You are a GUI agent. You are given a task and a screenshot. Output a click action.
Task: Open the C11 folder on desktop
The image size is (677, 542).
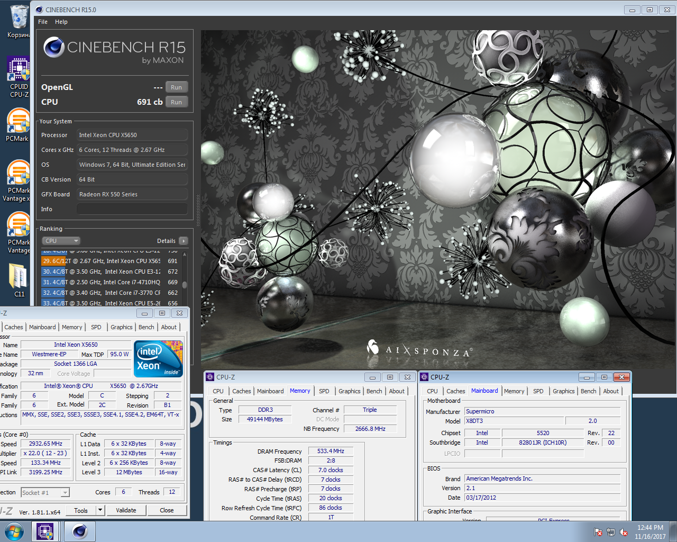(x=19, y=280)
